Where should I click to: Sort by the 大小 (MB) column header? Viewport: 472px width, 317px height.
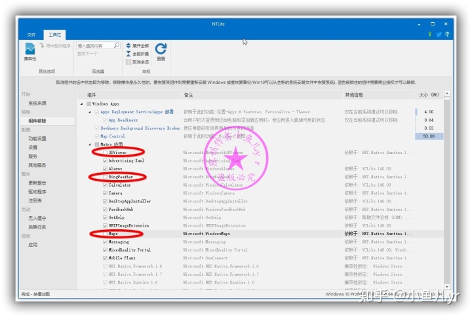pos(429,95)
